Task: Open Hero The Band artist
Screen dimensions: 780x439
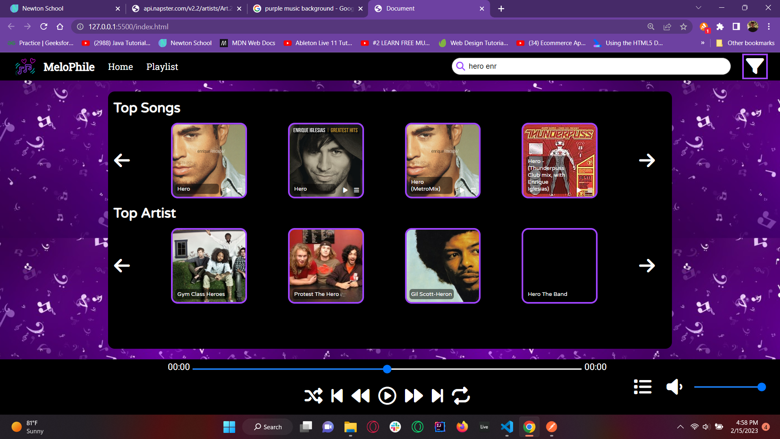Action: pos(559,265)
